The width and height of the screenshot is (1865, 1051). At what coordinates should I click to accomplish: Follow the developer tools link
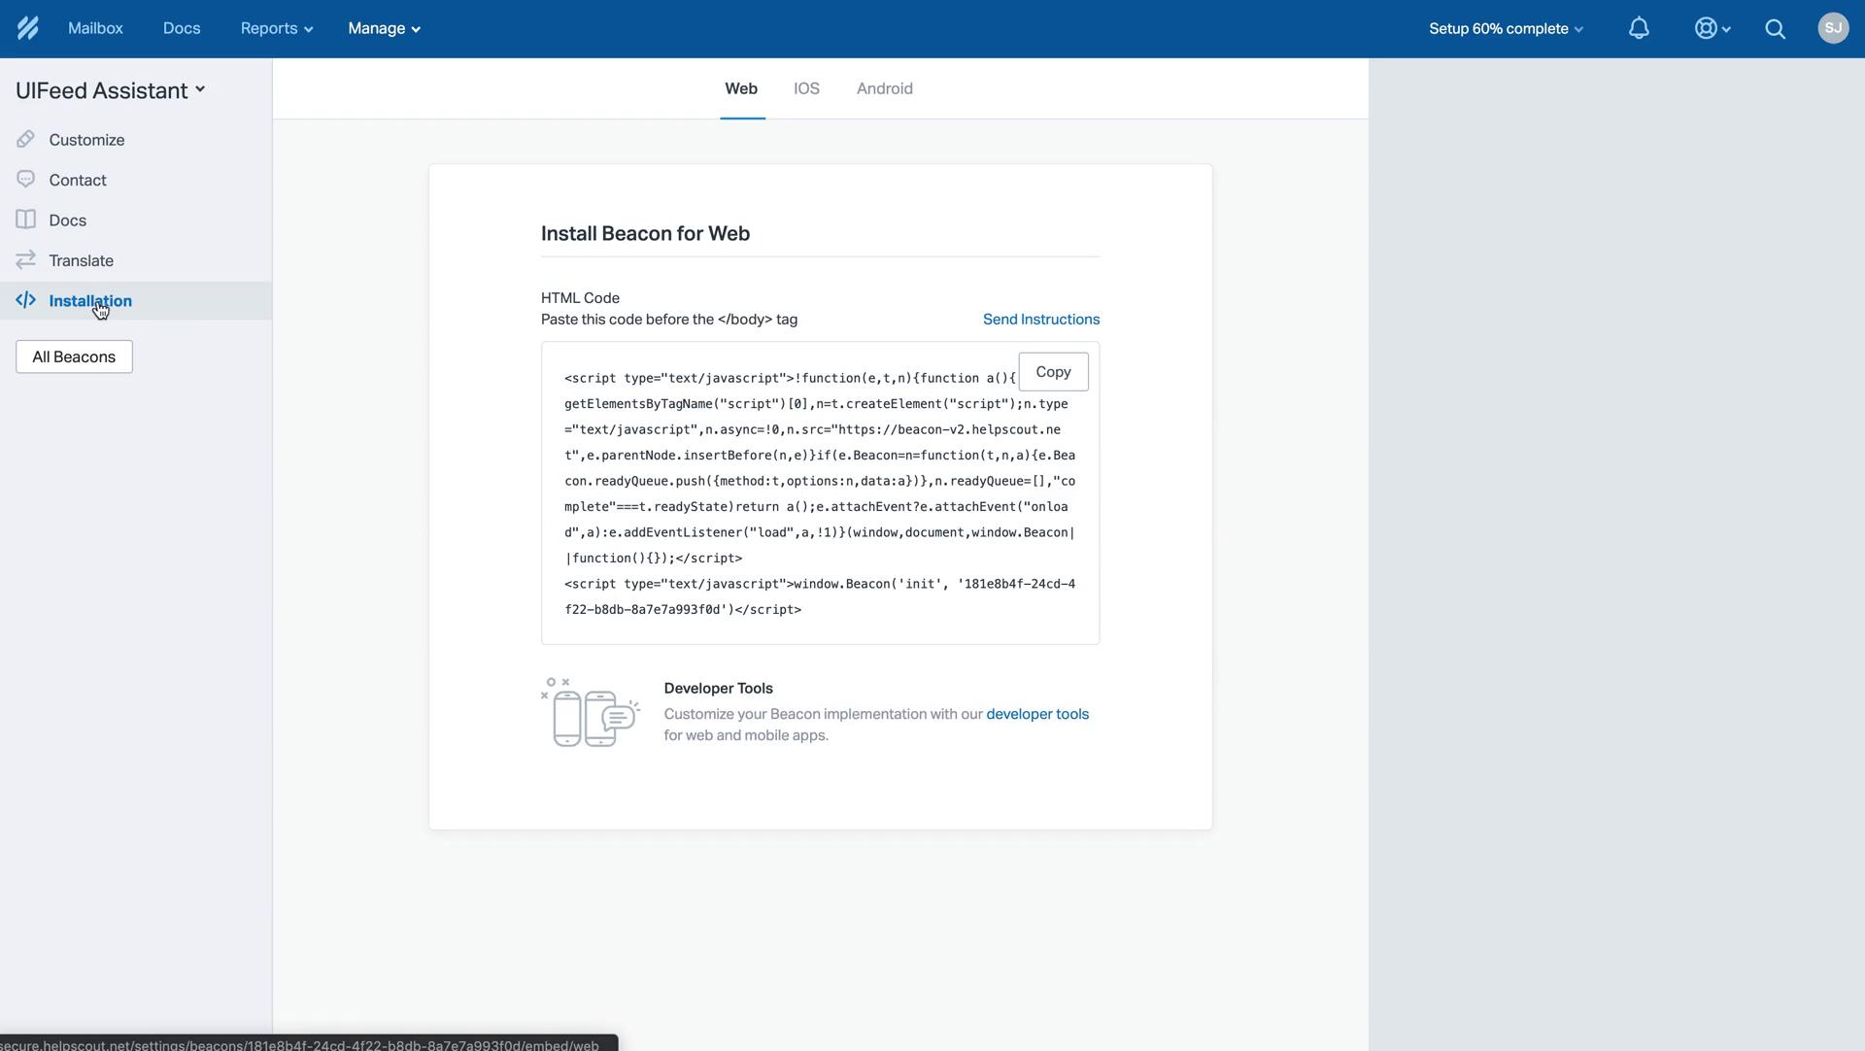click(1037, 714)
